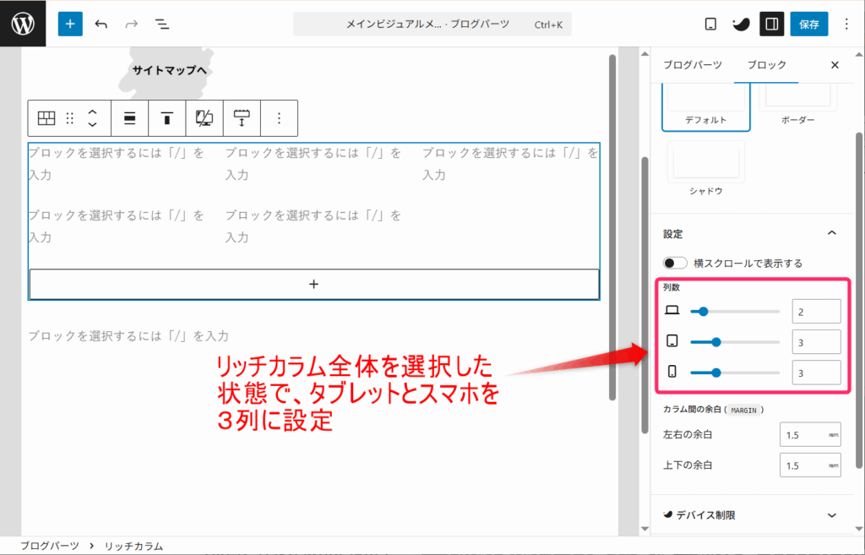The width and height of the screenshot is (865, 555).
Task: Select the シャドウ block style
Action: [706, 168]
